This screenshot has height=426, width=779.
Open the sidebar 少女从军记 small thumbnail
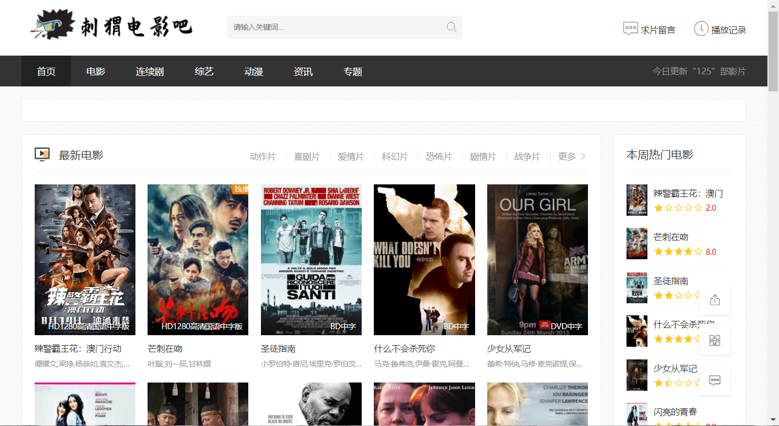637,375
